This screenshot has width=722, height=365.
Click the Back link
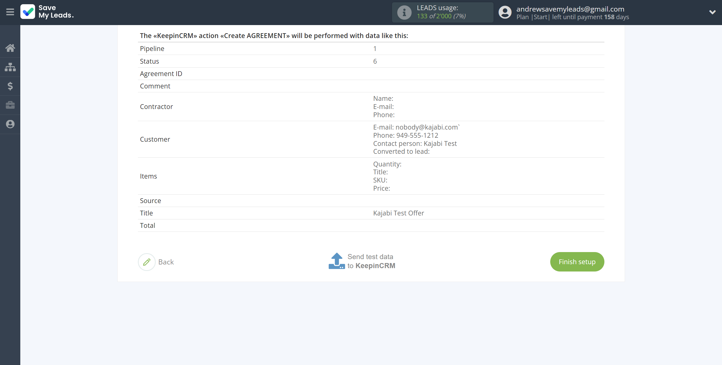point(166,262)
